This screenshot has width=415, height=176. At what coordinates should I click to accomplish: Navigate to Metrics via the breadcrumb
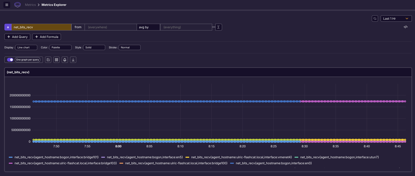click(30, 5)
